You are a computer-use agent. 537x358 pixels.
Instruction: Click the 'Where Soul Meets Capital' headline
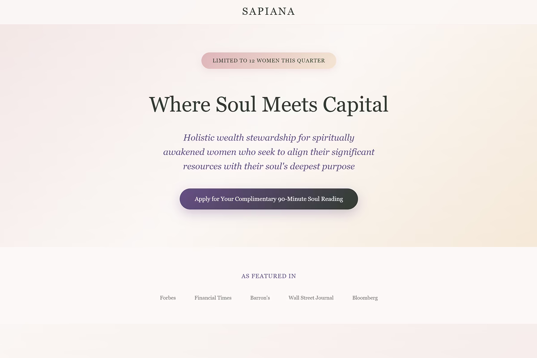[x=268, y=104]
